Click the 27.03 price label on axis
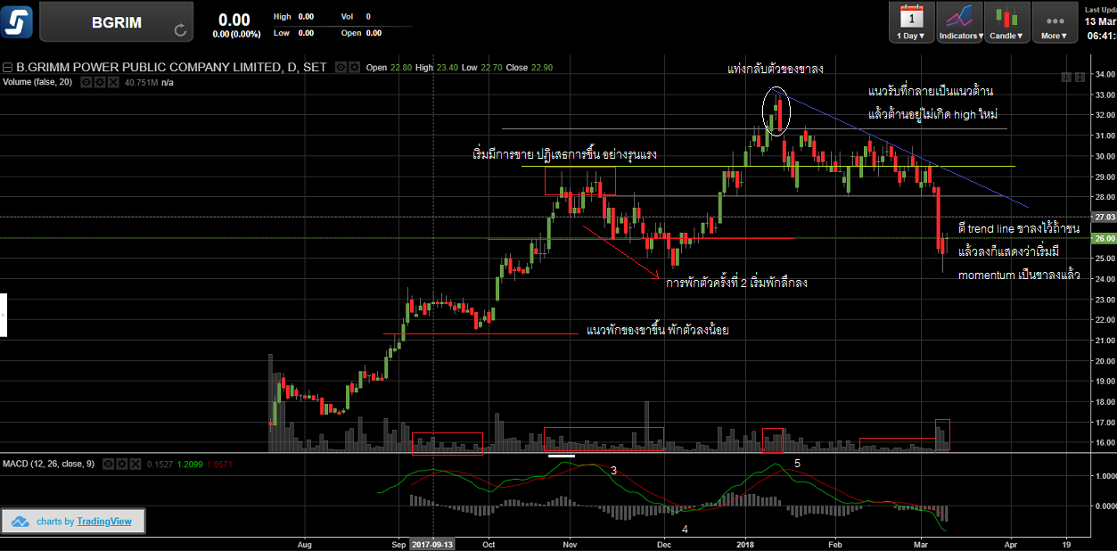Screen dimensions: 1117x551 (1104, 218)
